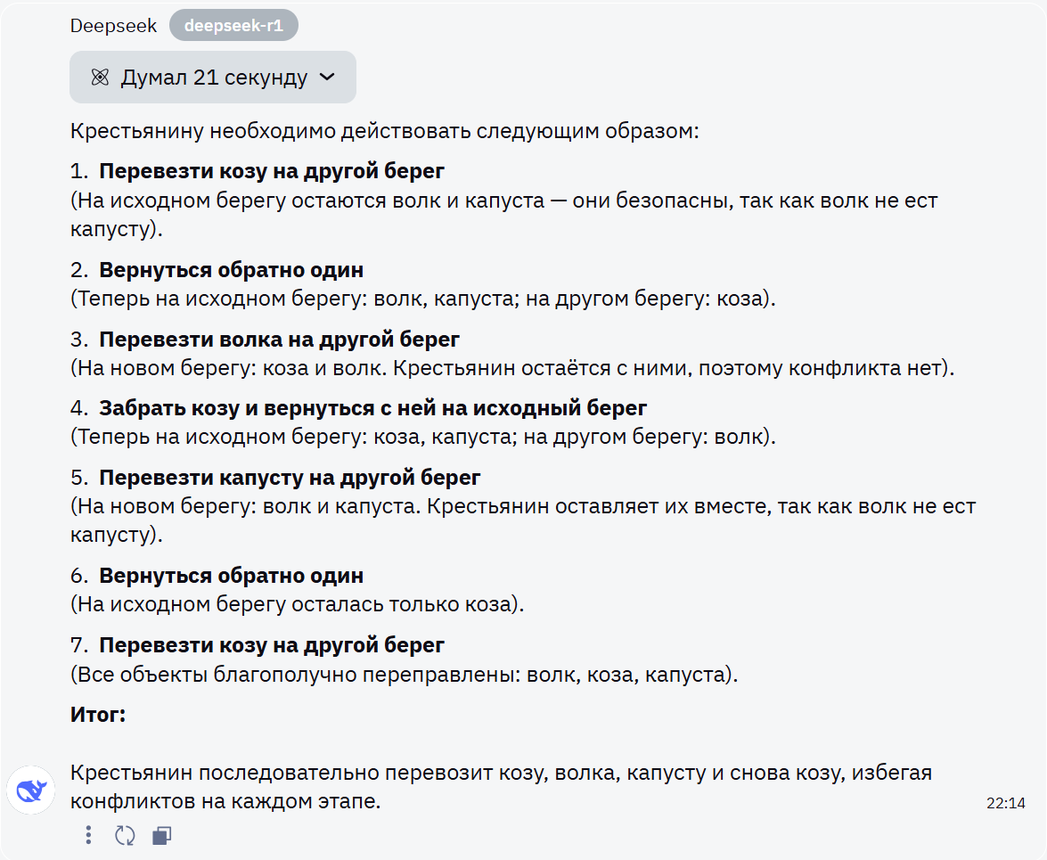Viewport: 1047px width, 860px height.
Task: Select the heading 'Перевезти козу на другой берег'
Action: click(x=269, y=170)
